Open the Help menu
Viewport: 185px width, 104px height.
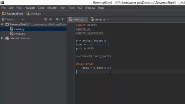(x=101, y=8)
